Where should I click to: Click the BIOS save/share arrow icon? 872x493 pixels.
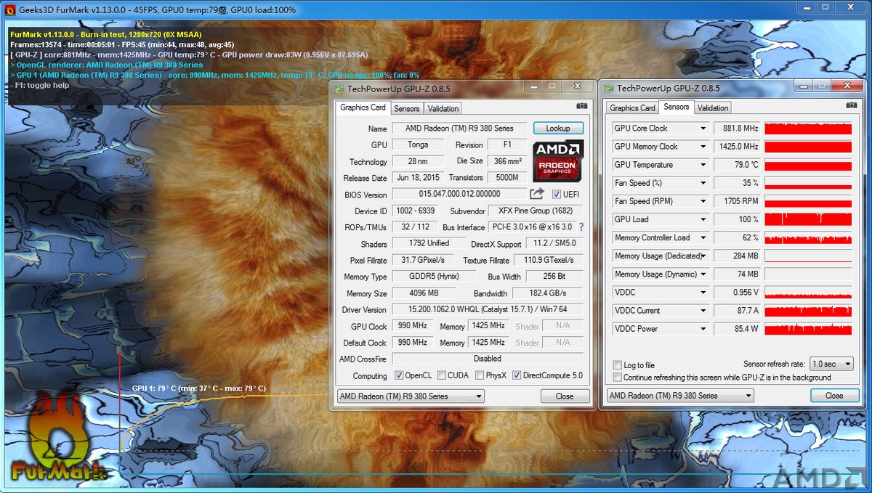click(x=537, y=194)
